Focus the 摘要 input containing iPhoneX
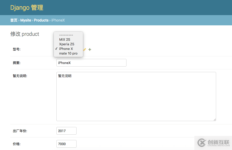232x150 pixels. (x=91, y=63)
